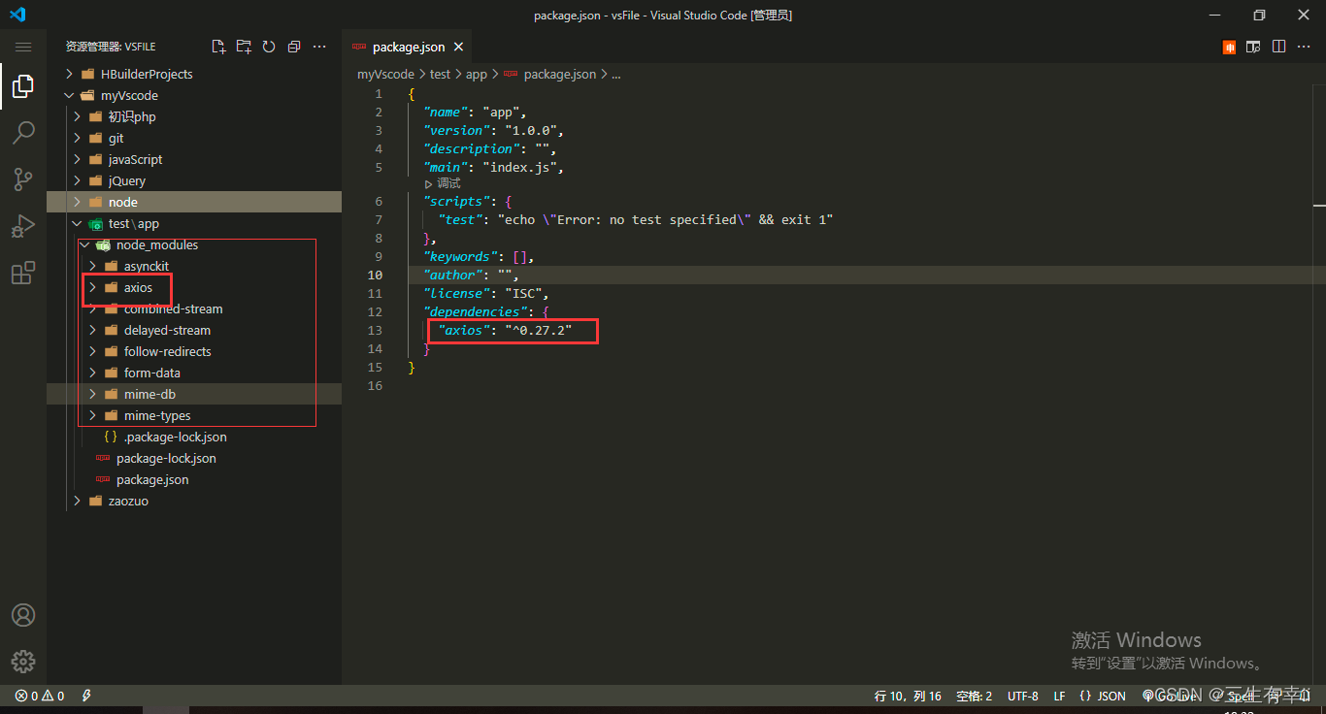This screenshot has height=714, width=1326.
Task: Click the line and column indicator 行 10, 列 16
Action: [x=908, y=696]
